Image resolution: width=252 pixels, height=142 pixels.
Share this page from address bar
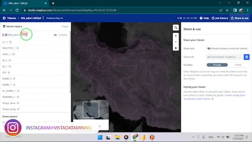(220, 10)
